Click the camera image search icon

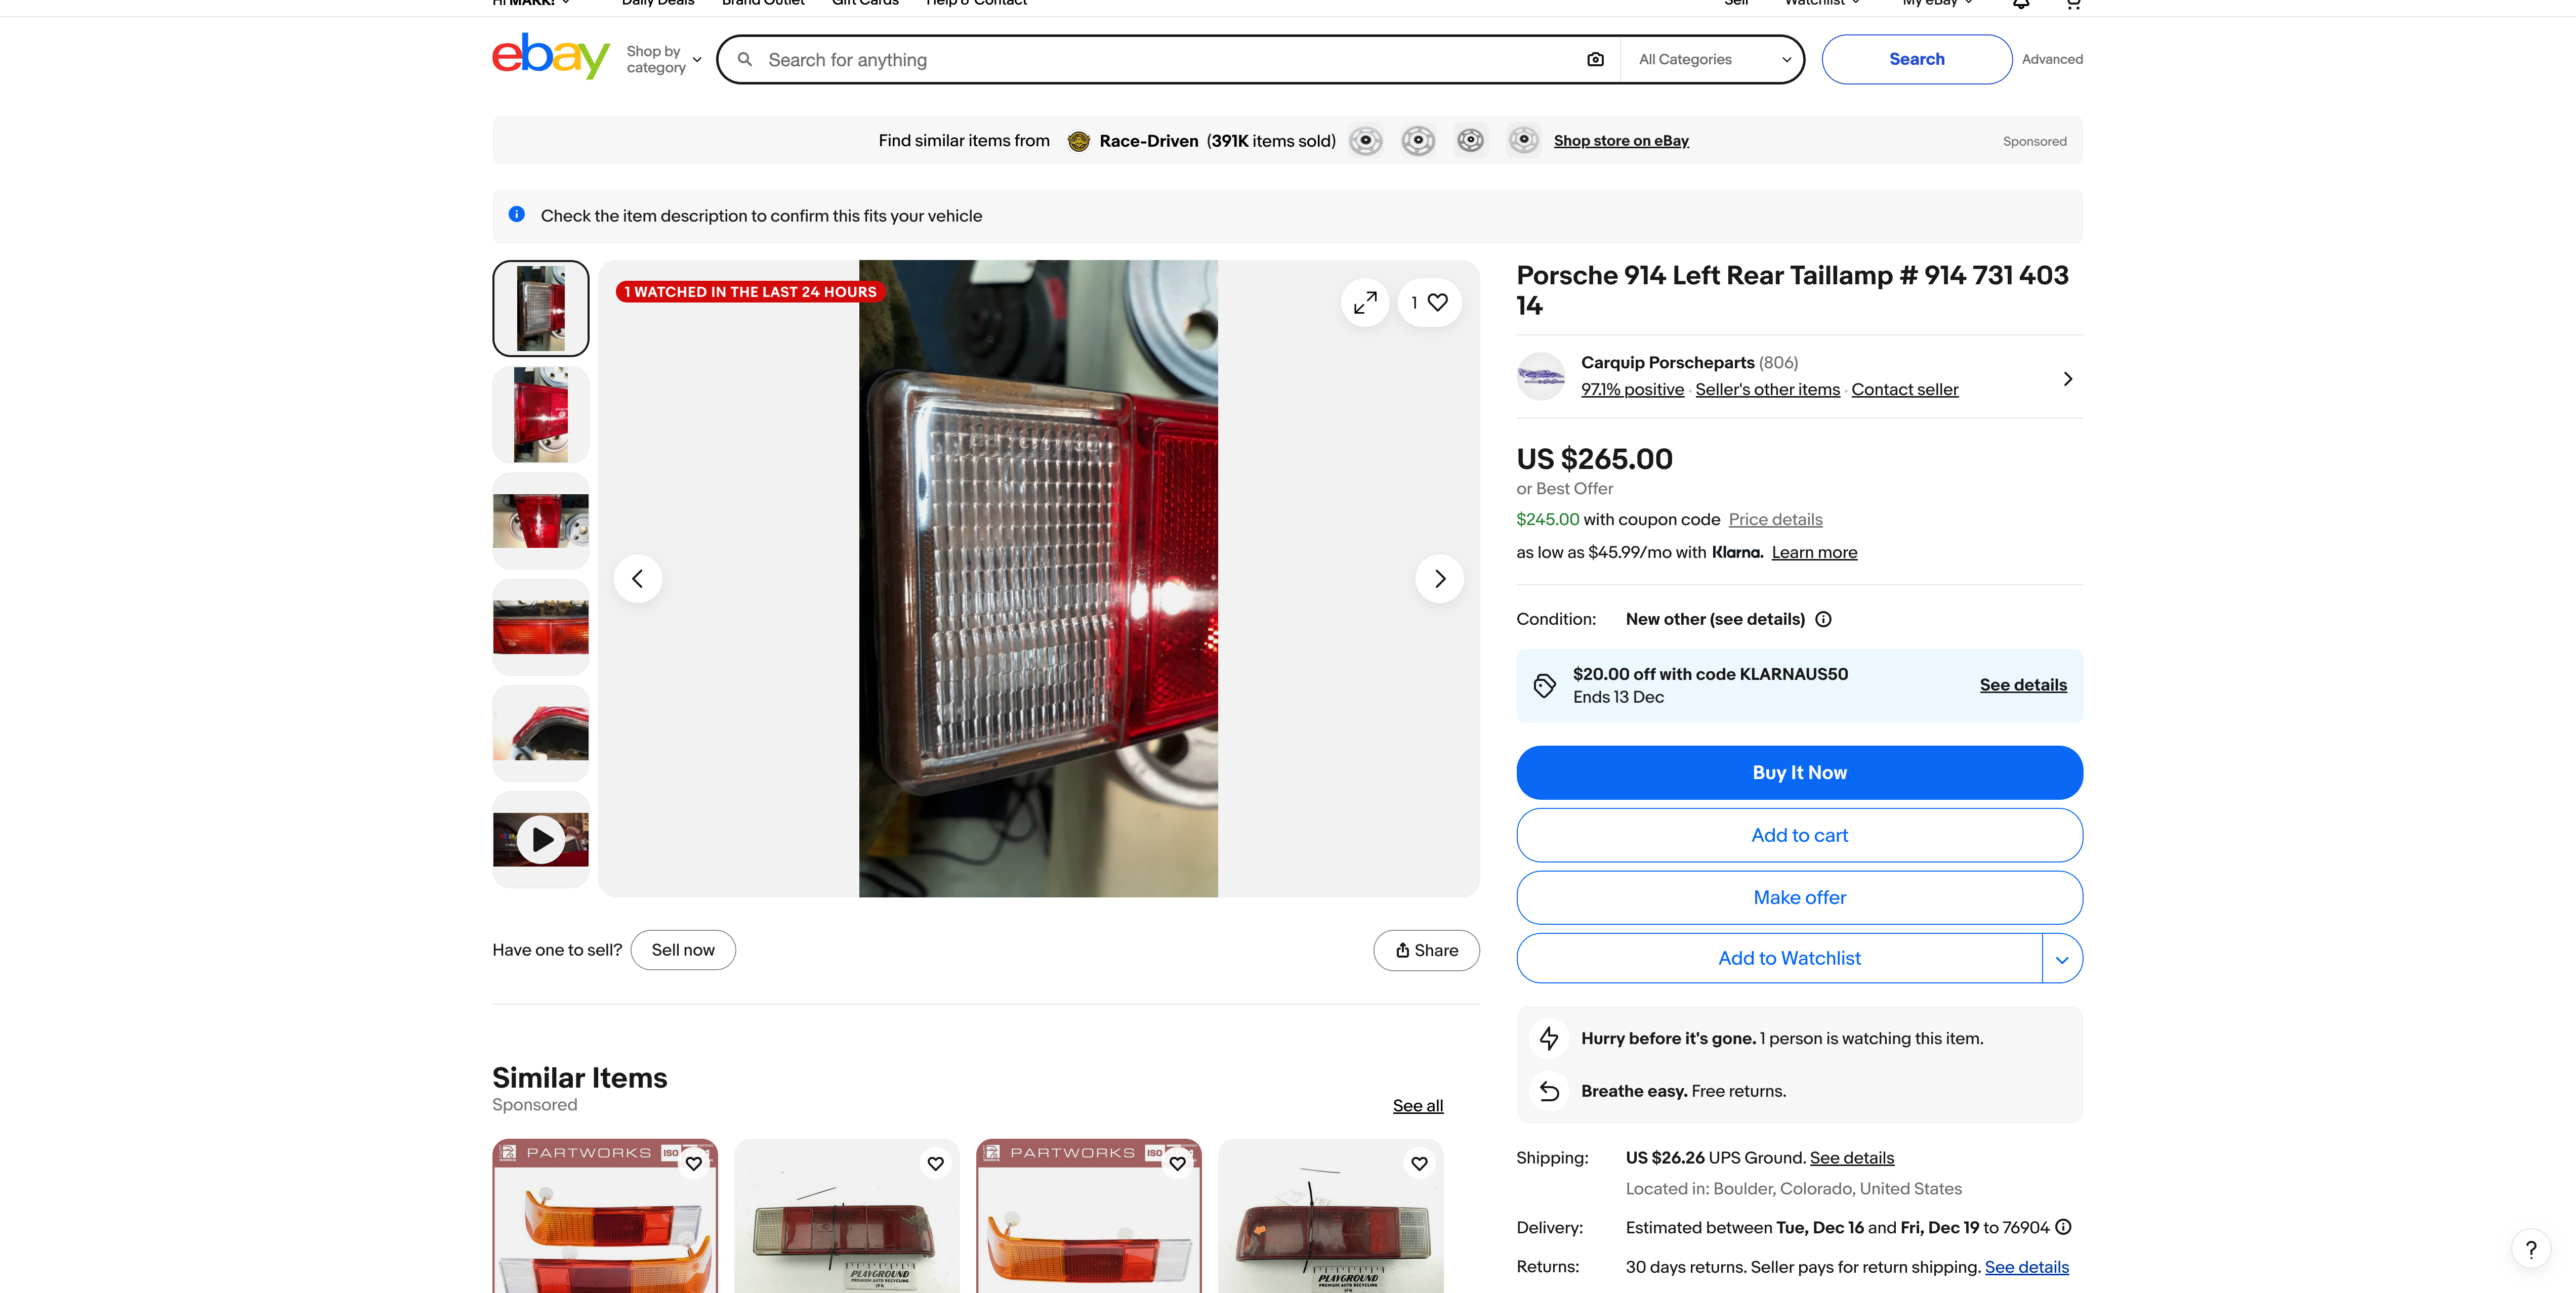[x=1595, y=60]
